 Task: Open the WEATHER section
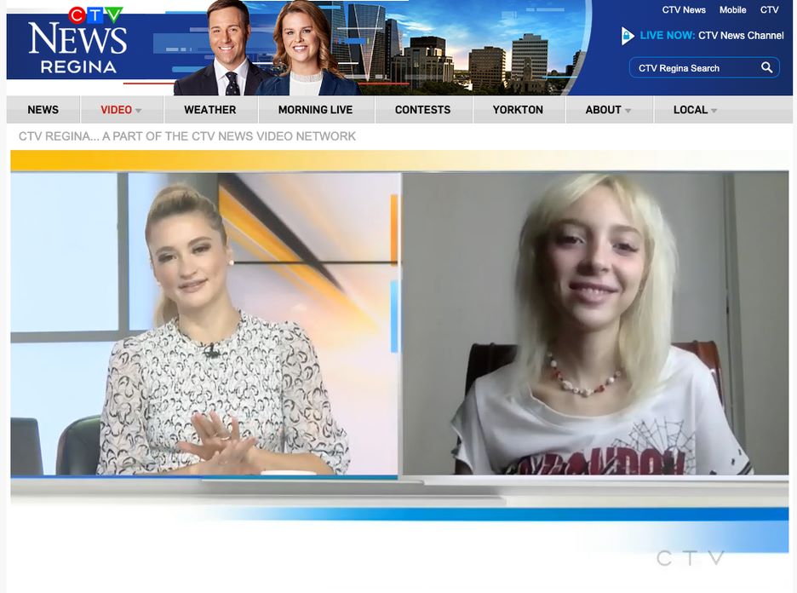pos(209,109)
